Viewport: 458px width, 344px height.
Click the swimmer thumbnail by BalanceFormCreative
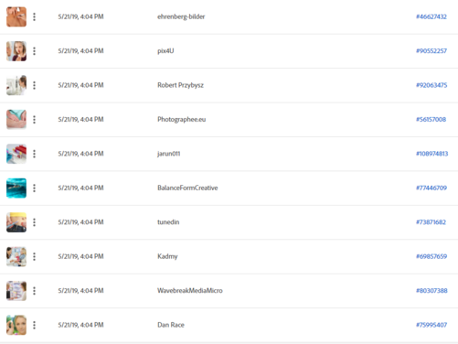[x=16, y=188]
